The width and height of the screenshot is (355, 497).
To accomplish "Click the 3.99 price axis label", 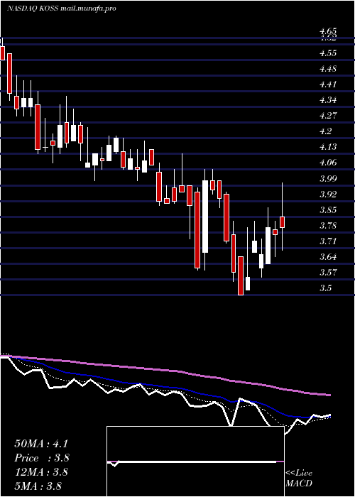I will [x=328, y=178].
